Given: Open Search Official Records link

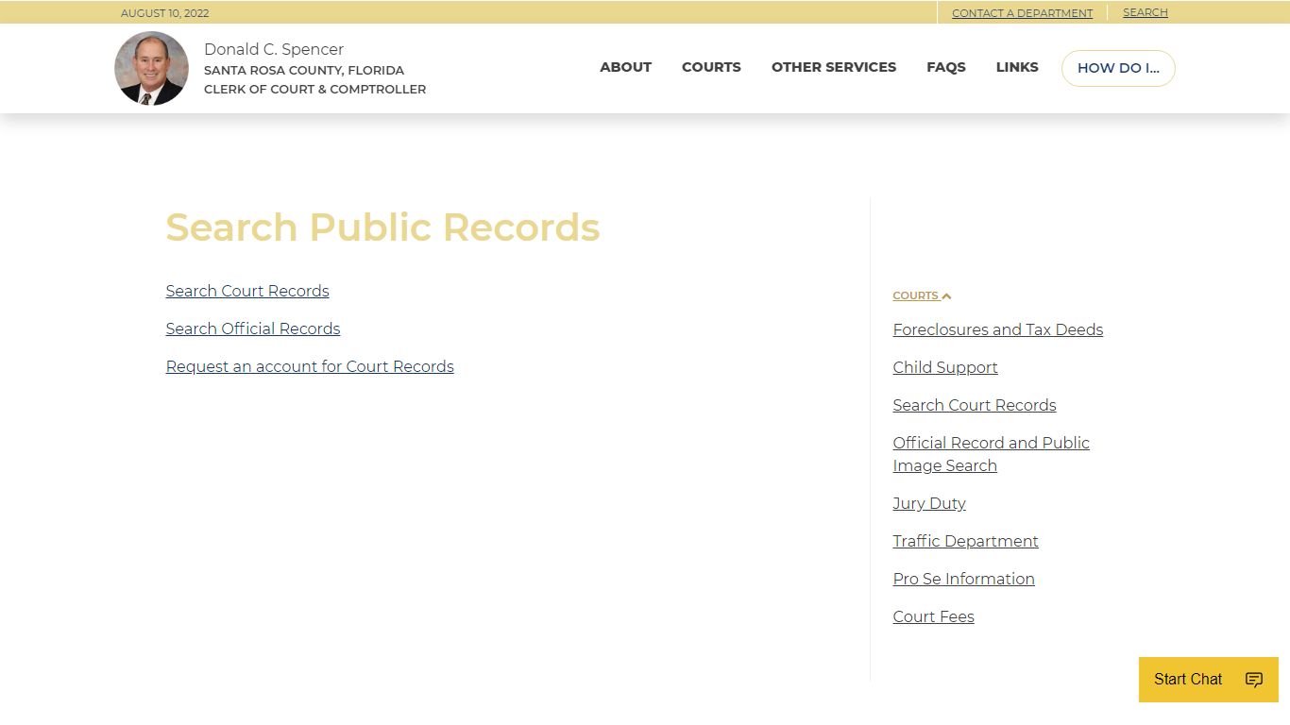Looking at the screenshot, I should click(x=253, y=329).
